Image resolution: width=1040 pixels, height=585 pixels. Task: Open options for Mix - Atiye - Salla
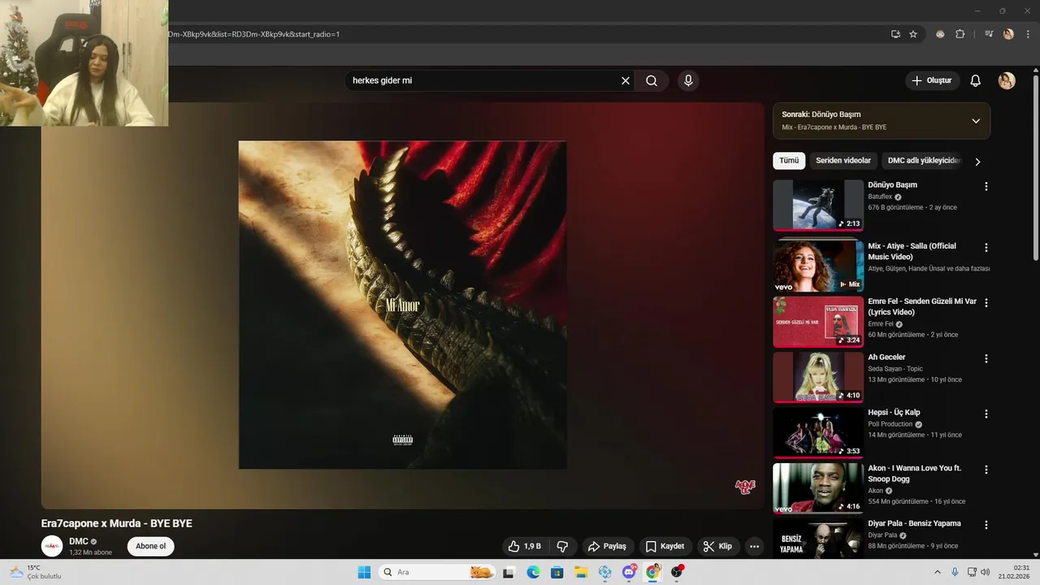tap(986, 247)
